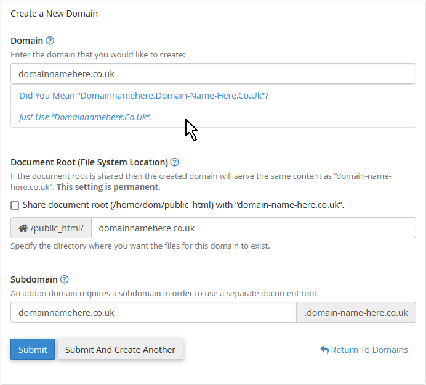426x385 pixels.
Task: Click the "Create a New Domain" panel heading
Action: [x=54, y=13]
